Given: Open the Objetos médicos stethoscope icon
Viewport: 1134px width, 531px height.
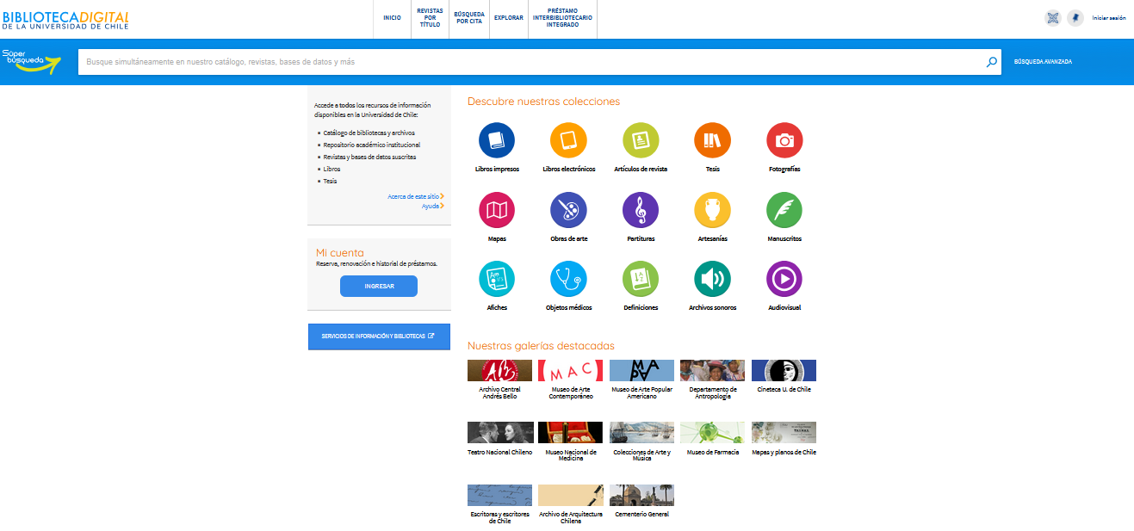Looking at the screenshot, I should [x=568, y=278].
